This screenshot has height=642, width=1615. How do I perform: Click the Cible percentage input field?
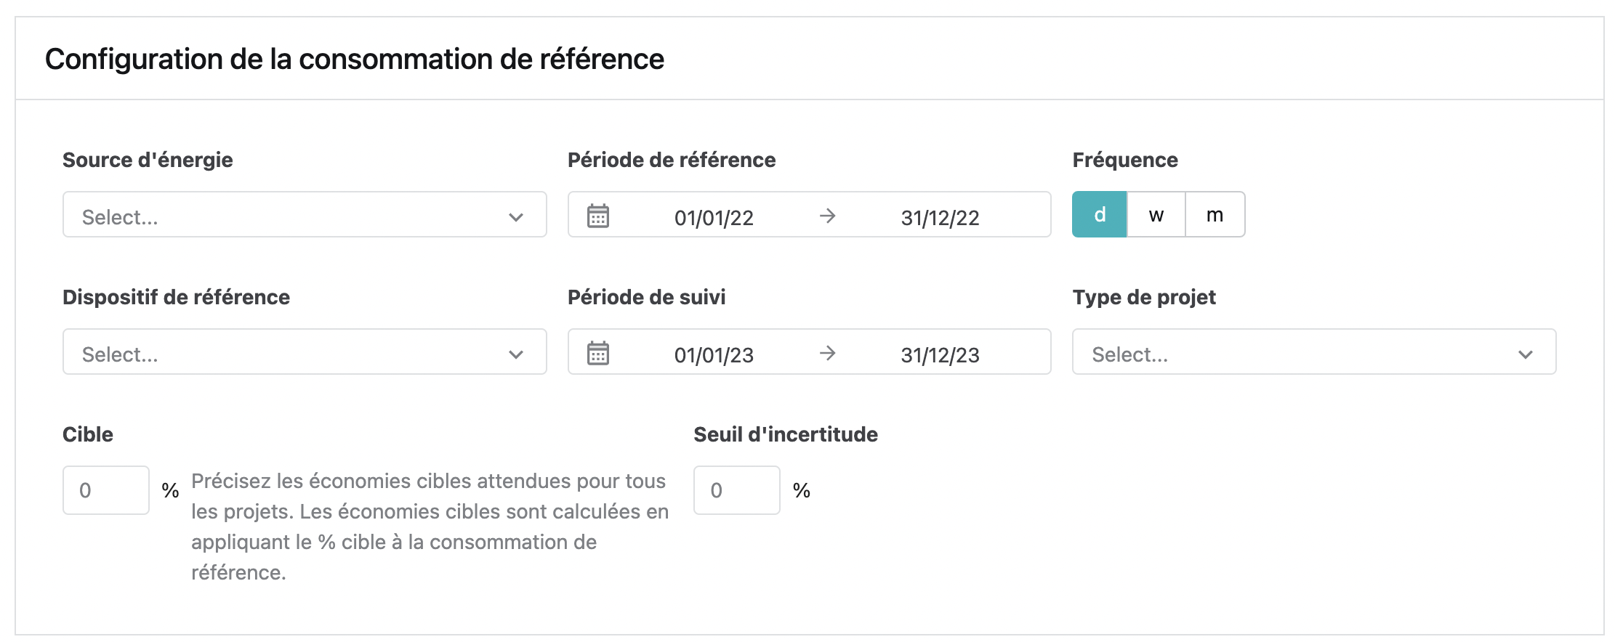pyautogui.click(x=106, y=490)
